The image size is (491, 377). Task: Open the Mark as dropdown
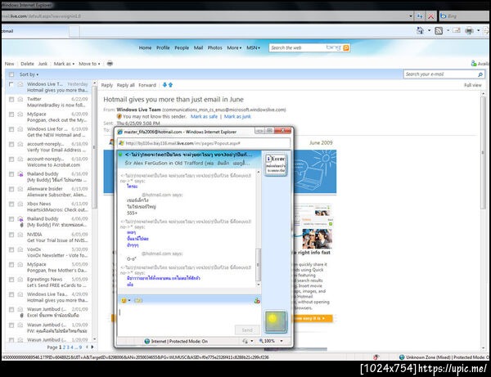tap(64, 64)
